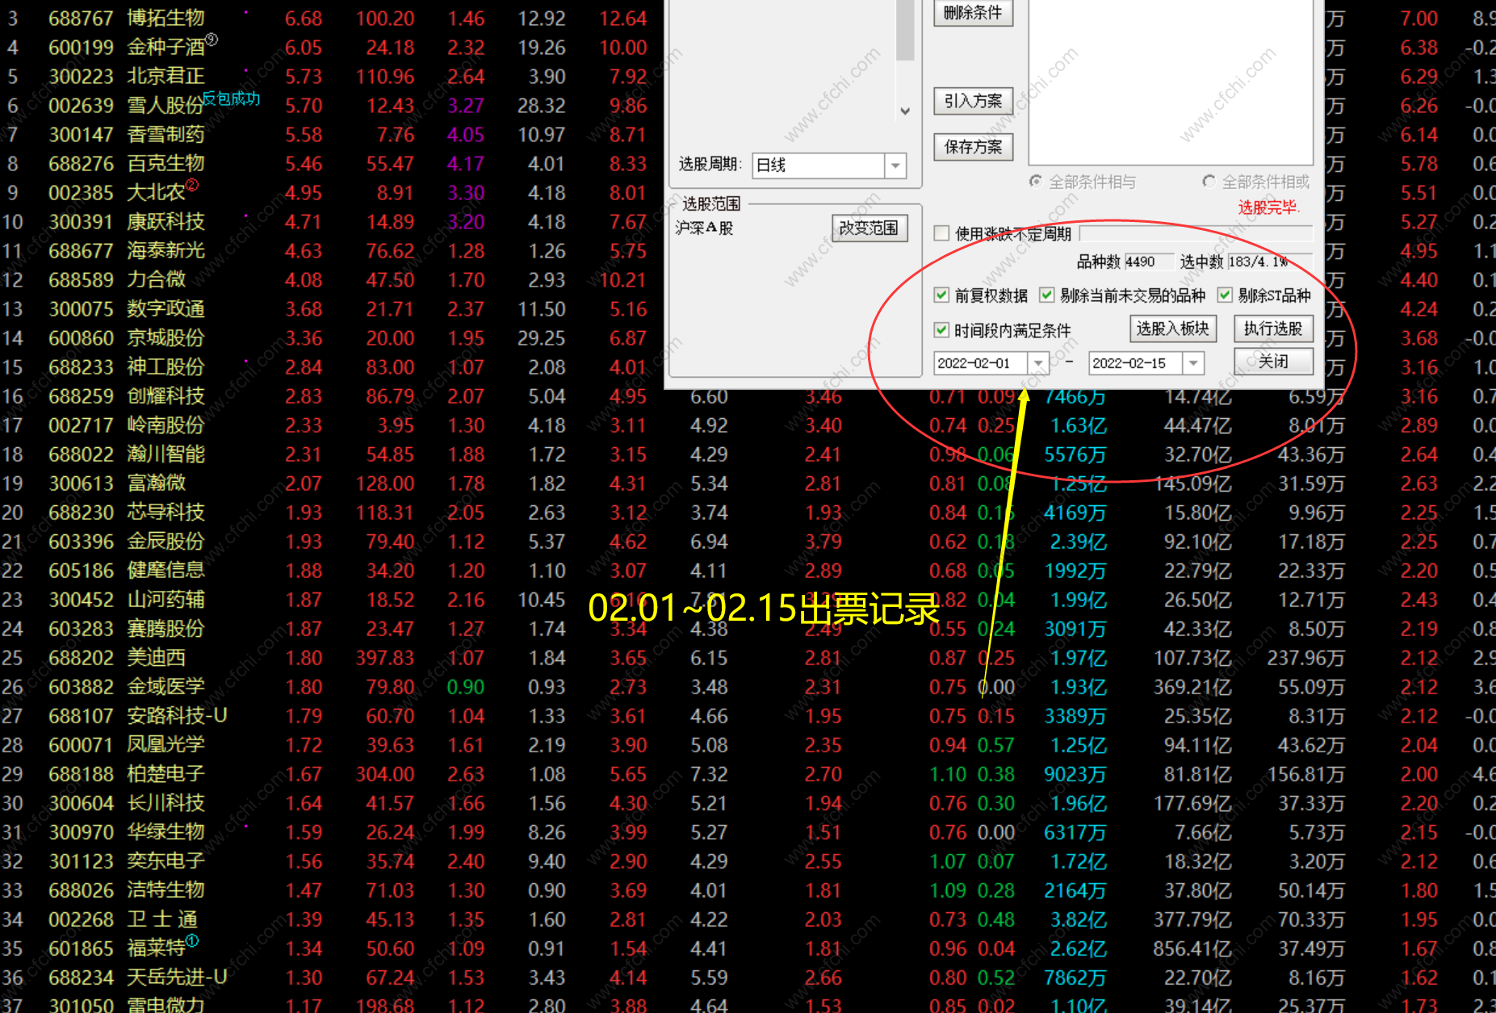Open the 选股周期 日线 dropdown
Screen dimensions: 1496x1013
895,165
